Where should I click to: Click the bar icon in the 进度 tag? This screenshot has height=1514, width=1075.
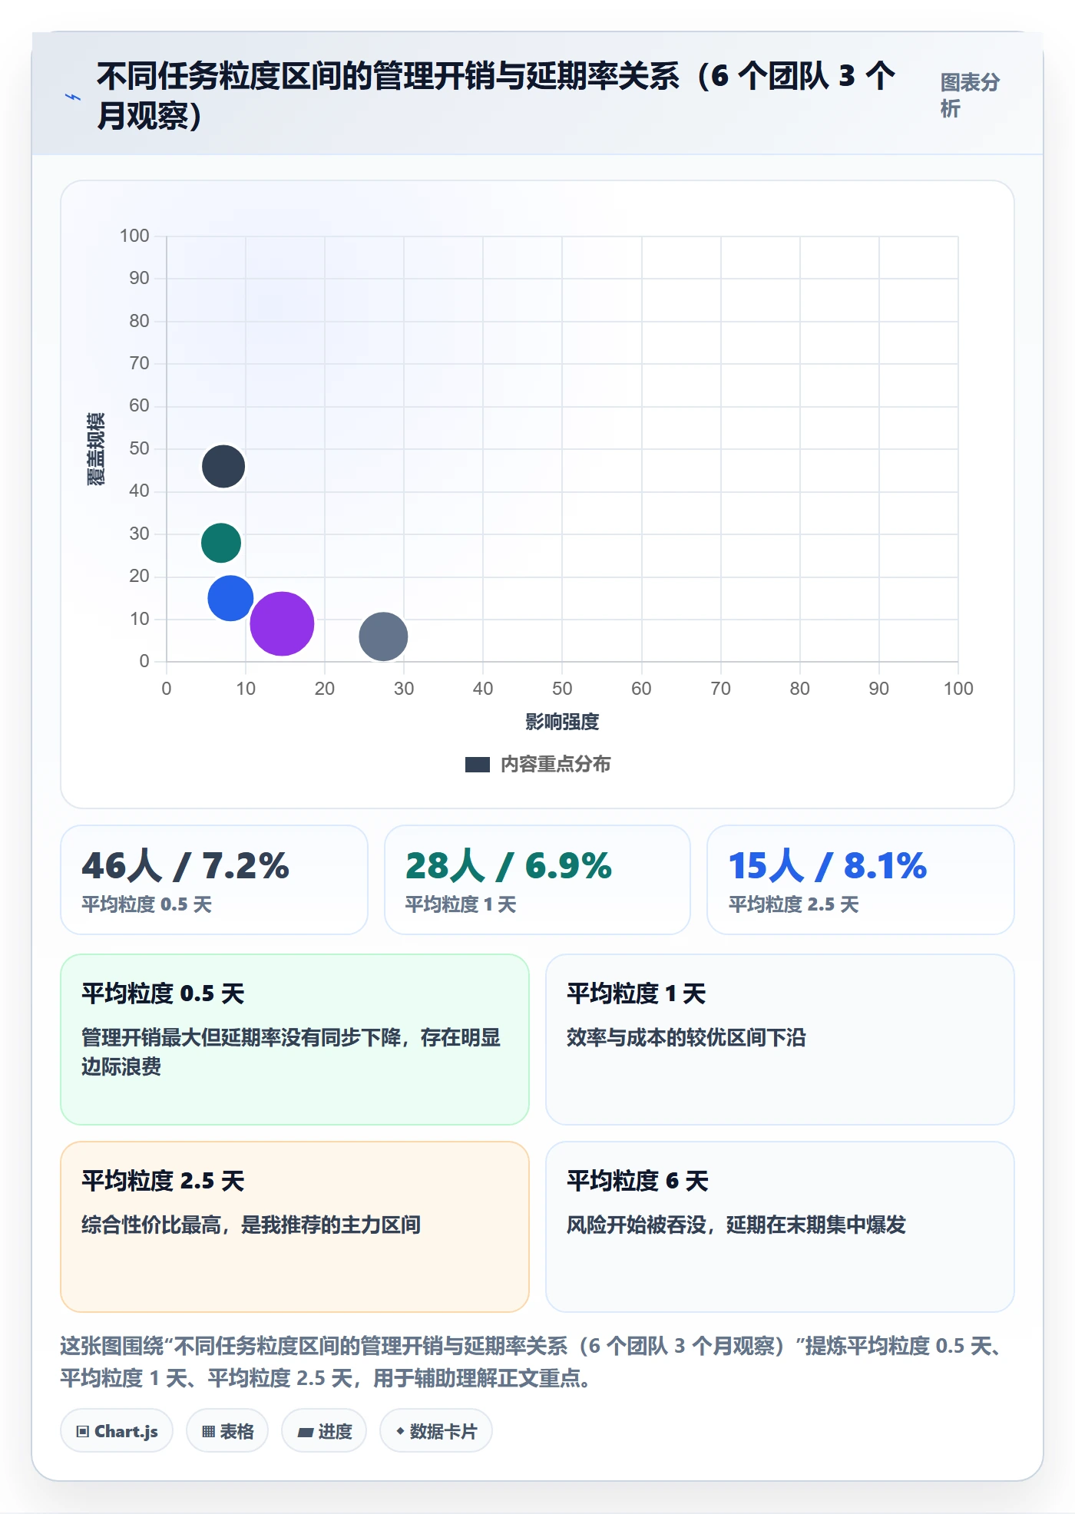coord(305,1433)
